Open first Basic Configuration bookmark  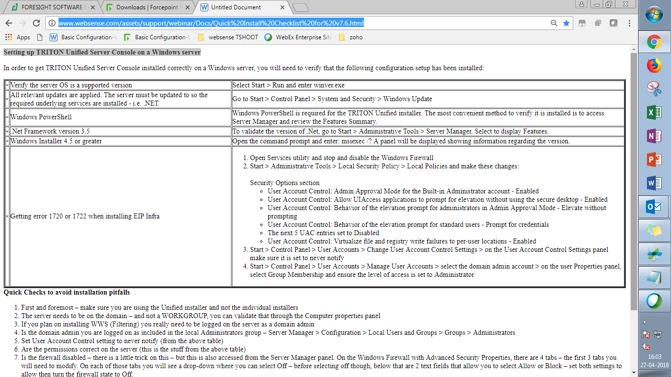pos(83,37)
